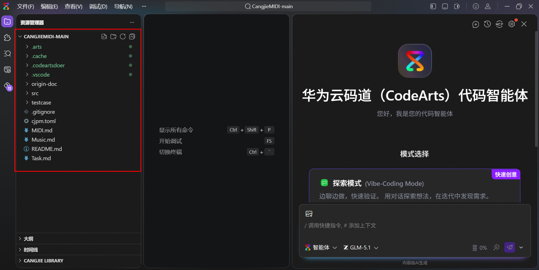Open the Explorer view in activity bar
539x270 pixels.
(7, 22)
